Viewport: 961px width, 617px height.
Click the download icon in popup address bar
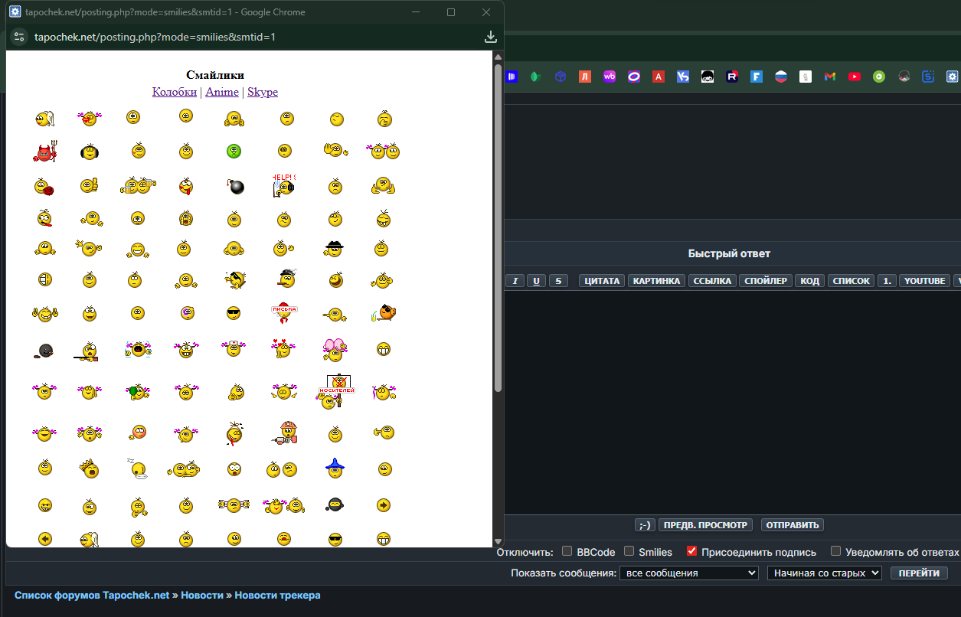point(491,37)
